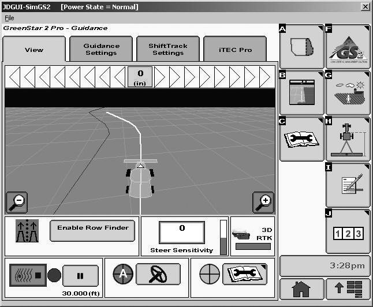Click the GS2 GreenStar logo softkey F
Viewport: 373px width, 307px height.
(348, 46)
